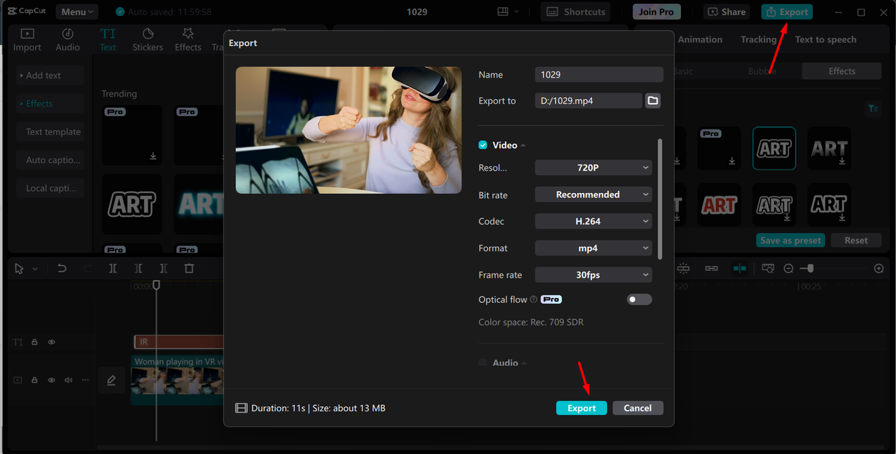896x454 pixels.
Task: Select Add text in left sidebar
Action: (x=50, y=76)
